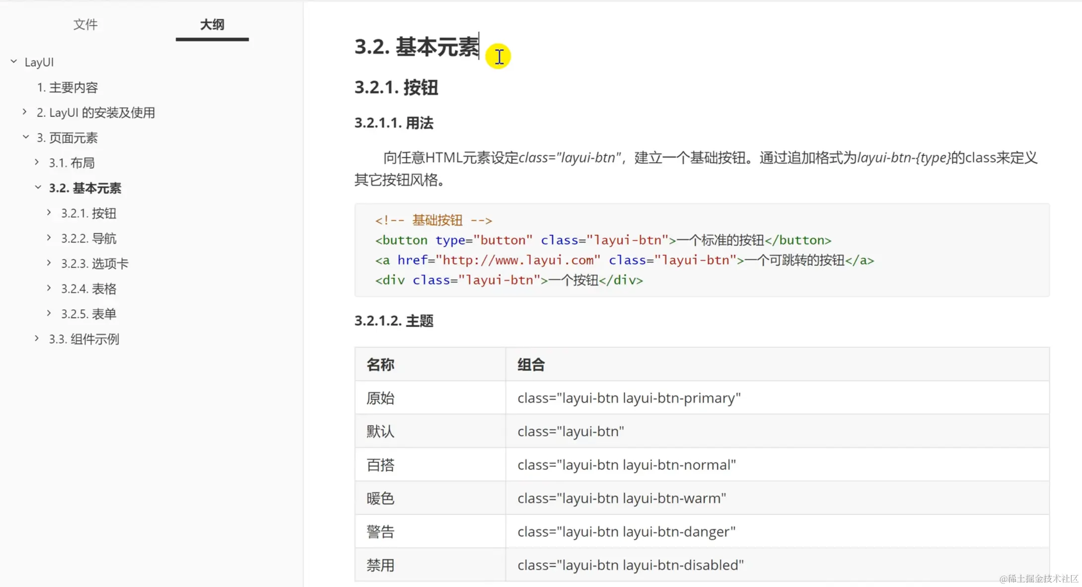Viewport: 1082px width, 587px height.
Task: Open 3.2.3. 选项卡 outline entry
Action: click(95, 264)
